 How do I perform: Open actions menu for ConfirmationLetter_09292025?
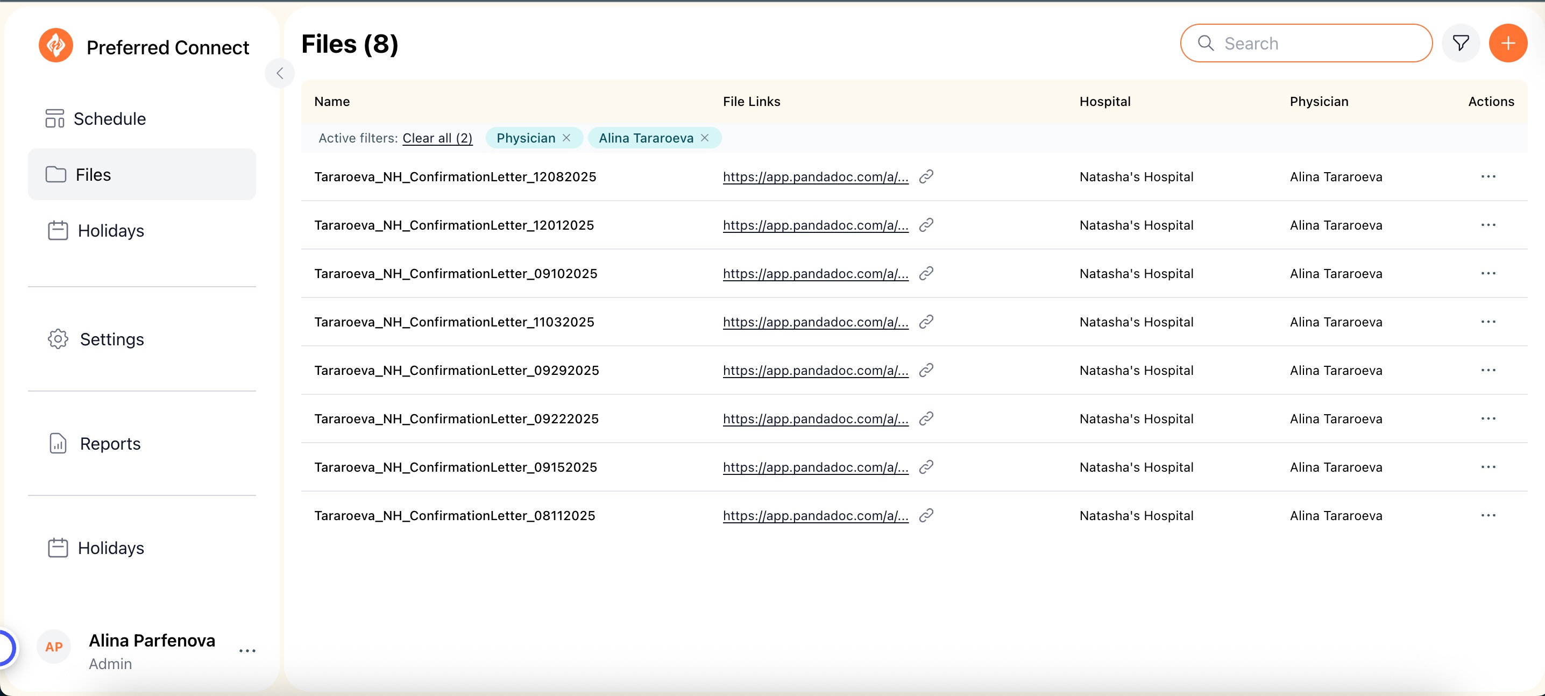[1488, 370]
